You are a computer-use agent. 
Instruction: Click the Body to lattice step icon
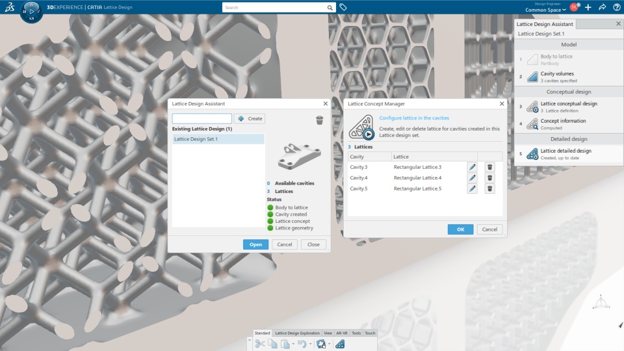[x=532, y=60]
